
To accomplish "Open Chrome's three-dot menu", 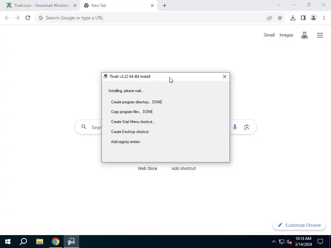I will 324,18.
